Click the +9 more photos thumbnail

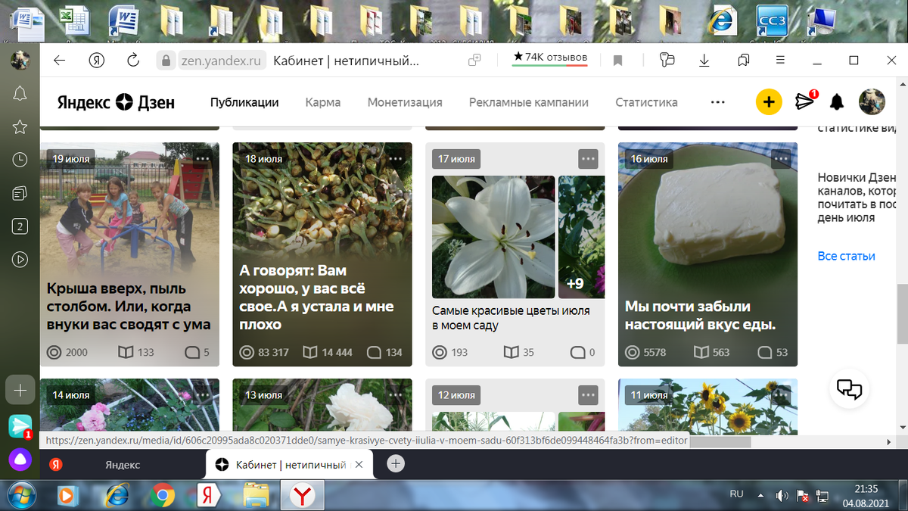(581, 237)
